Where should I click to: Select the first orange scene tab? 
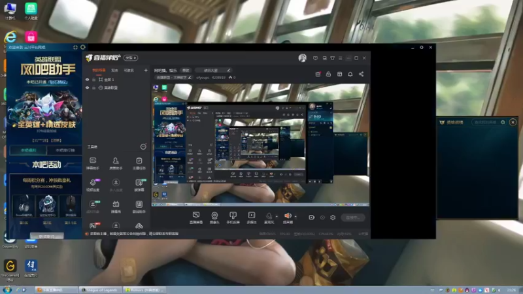[99, 71]
